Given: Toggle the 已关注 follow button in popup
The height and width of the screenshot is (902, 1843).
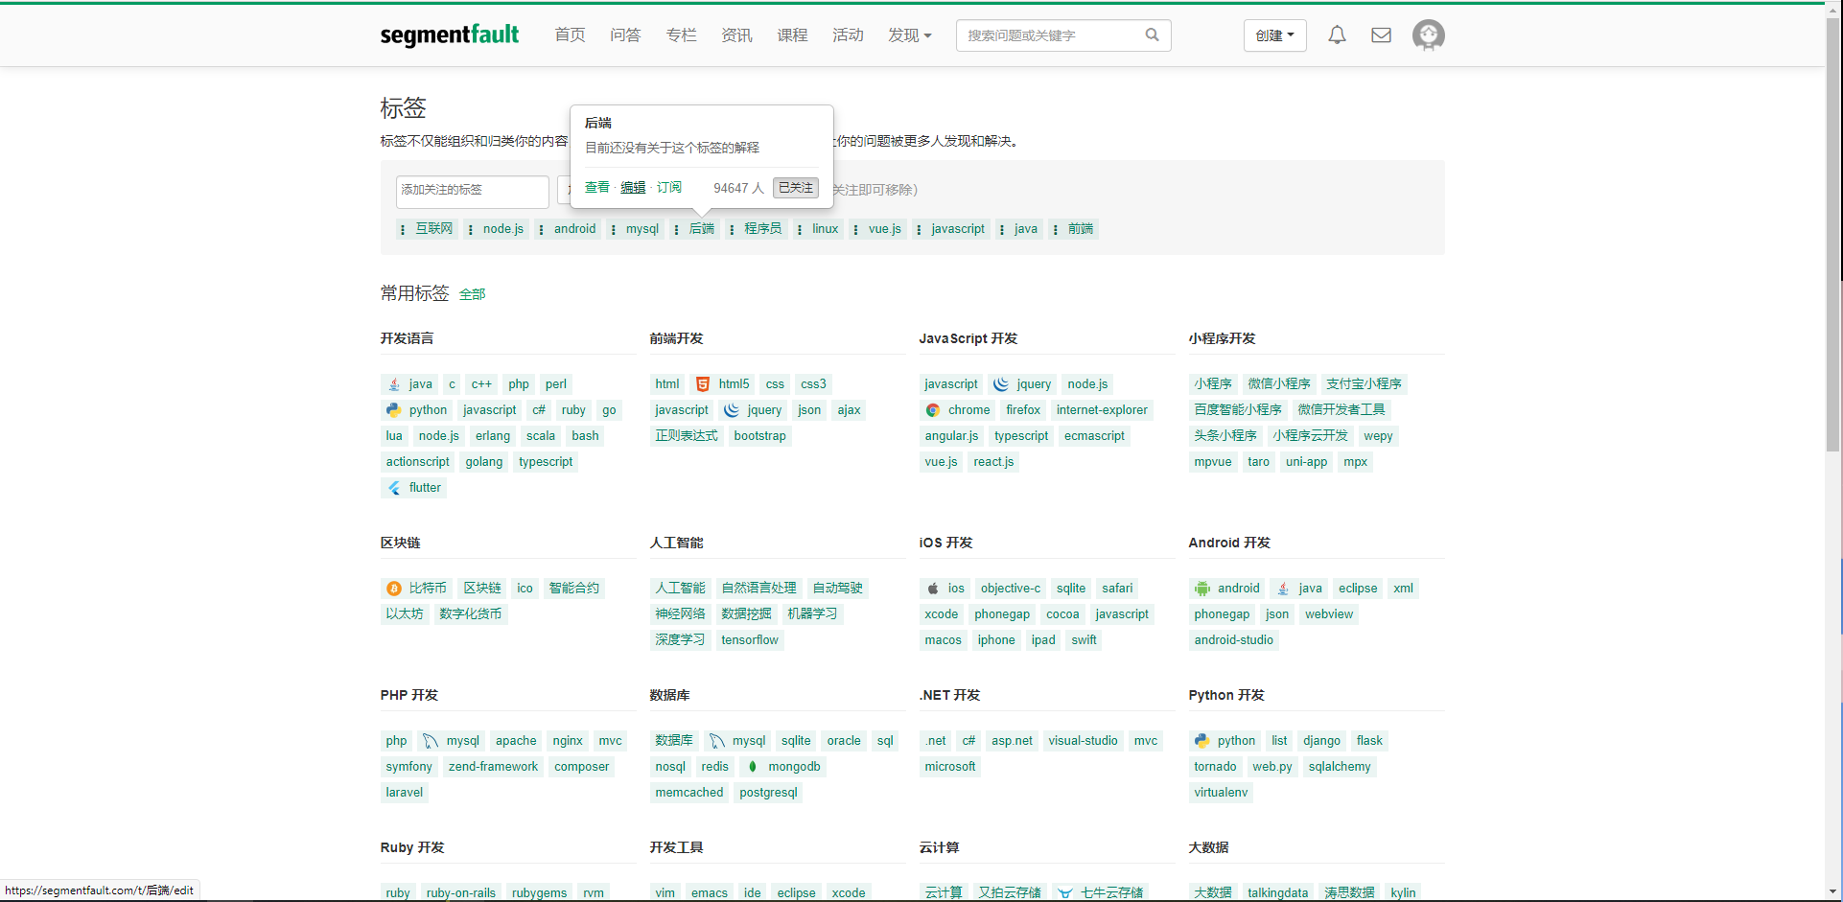Looking at the screenshot, I should pos(796,188).
